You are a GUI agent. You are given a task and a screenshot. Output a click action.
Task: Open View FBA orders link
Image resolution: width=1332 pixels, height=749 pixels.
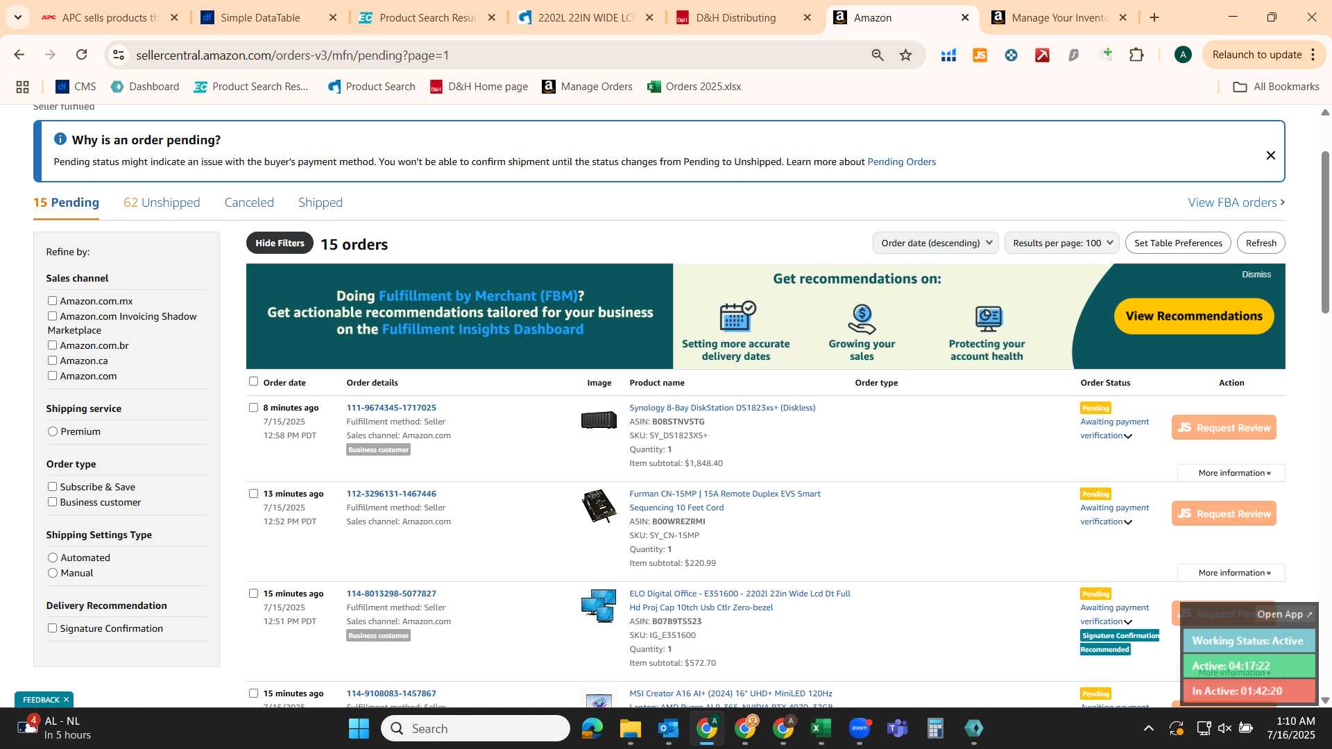1236,203
